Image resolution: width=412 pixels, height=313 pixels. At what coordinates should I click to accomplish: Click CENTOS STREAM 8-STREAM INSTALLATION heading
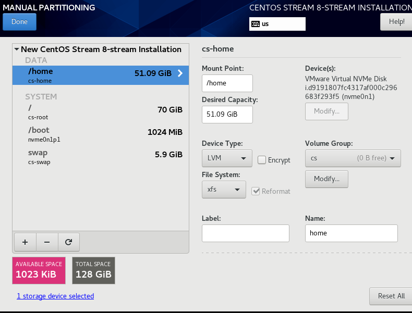pos(331,8)
